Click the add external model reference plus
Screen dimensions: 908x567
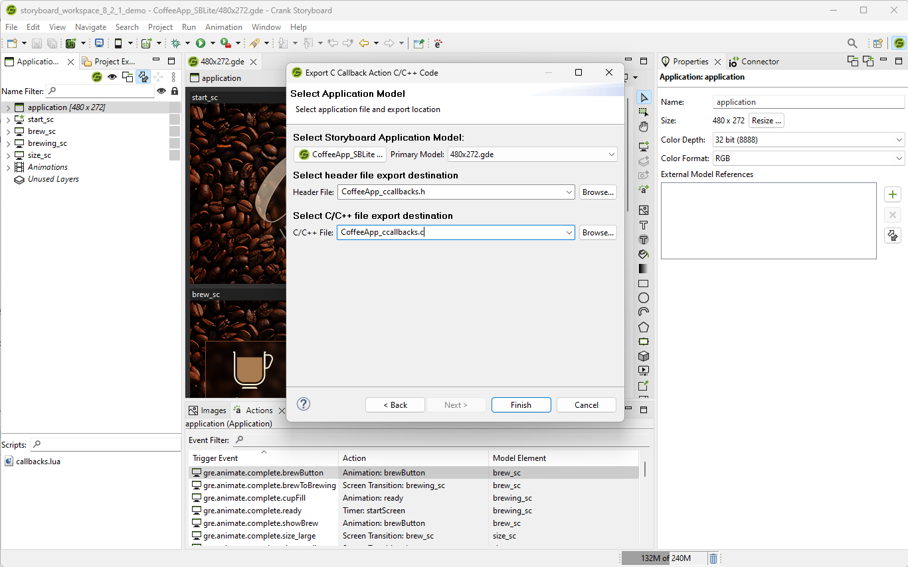(893, 194)
